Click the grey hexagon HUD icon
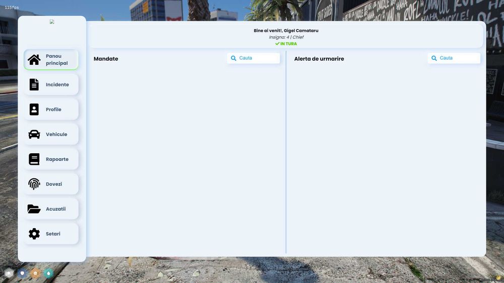Image resolution: width=504 pixels, height=283 pixels. (x=9, y=273)
